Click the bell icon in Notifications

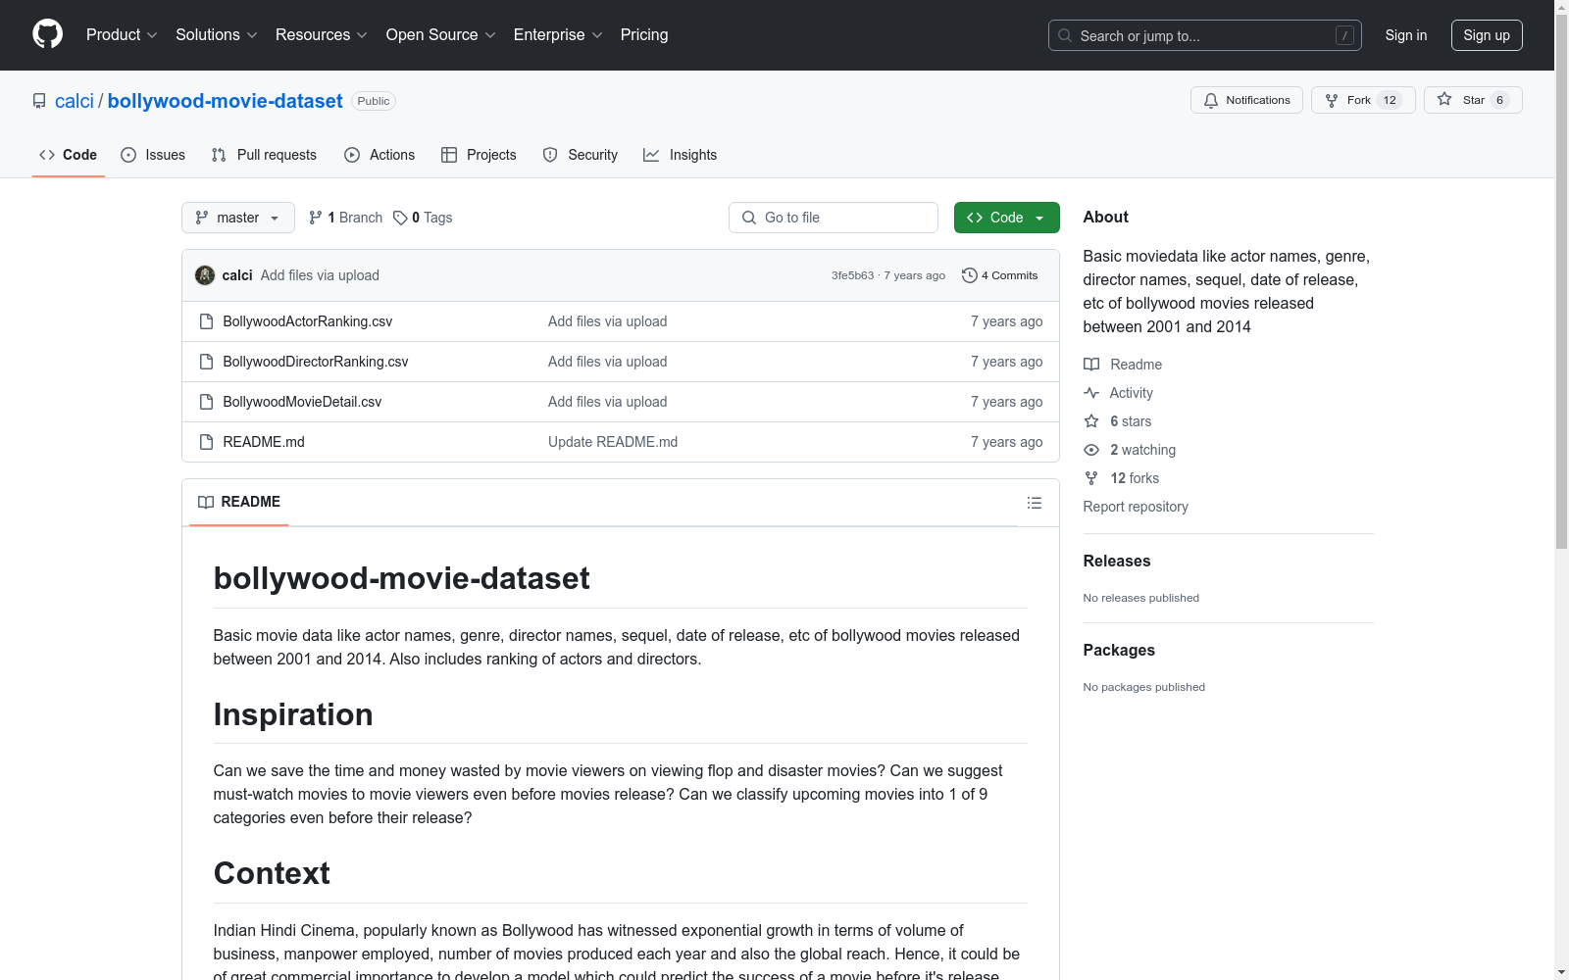coord(1211,100)
